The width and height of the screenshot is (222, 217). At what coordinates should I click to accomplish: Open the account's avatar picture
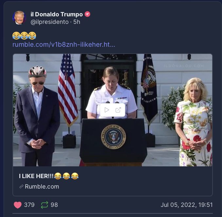coord(19,18)
